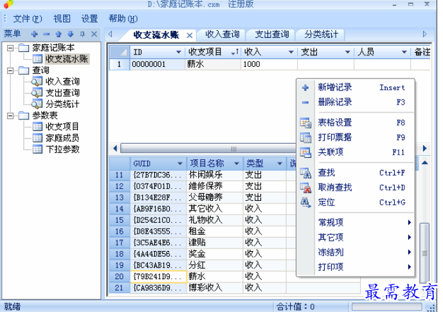Open the 项目名称 column filter dropdown

coord(237,164)
